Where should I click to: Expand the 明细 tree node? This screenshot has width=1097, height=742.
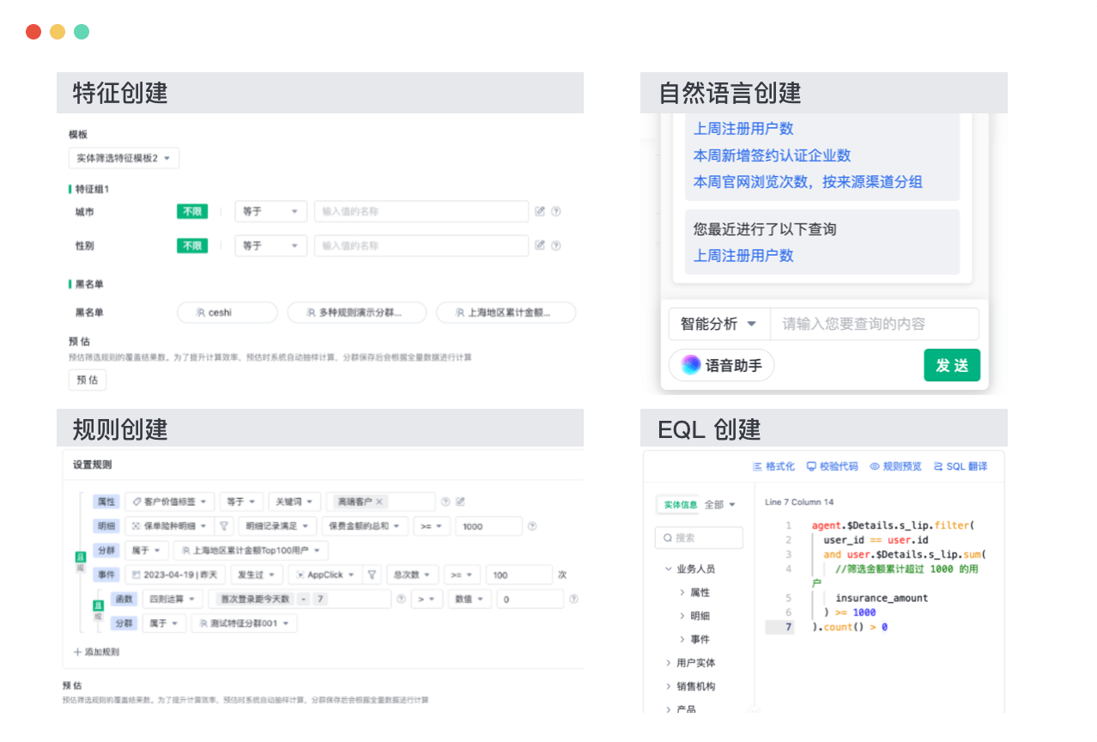(682, 616)
